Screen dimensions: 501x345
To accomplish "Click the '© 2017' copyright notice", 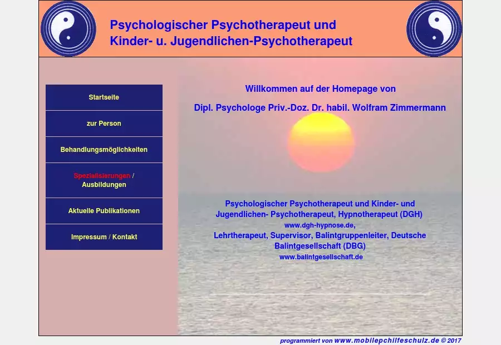I will pyautogui.click(x=451, y=341).
